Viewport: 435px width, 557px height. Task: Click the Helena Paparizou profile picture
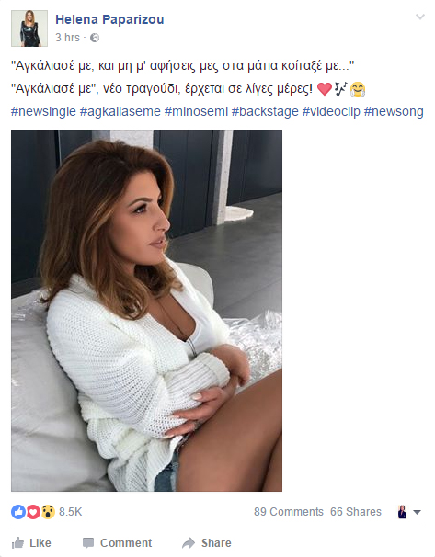pyautogui.click(x=29, y=28)
